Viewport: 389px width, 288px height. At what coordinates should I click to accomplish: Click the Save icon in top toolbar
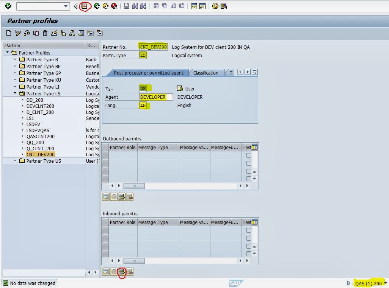[x=85, y=6]
